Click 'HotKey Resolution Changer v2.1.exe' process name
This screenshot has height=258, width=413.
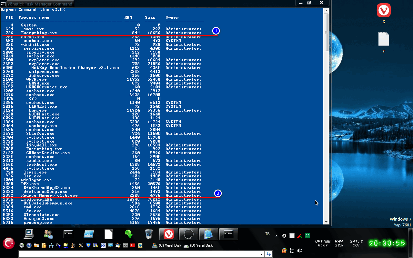point(75,68)
